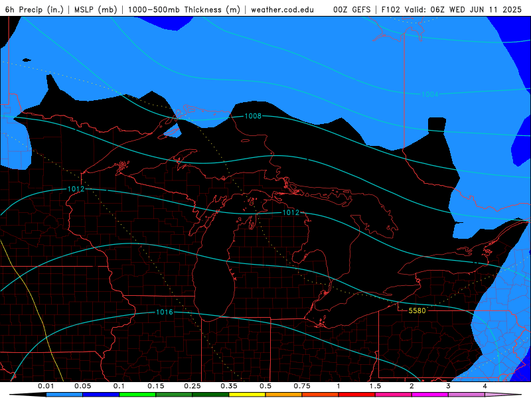Click the 0.25 legend value

192,386
